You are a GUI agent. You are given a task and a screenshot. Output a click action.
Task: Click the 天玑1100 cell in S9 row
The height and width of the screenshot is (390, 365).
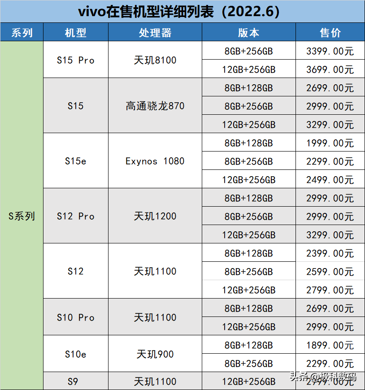[x=155, y=381]
